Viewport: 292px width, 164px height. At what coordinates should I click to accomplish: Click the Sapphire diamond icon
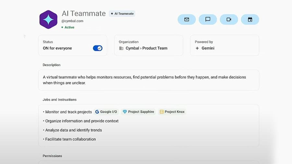(x=125, y=111)
